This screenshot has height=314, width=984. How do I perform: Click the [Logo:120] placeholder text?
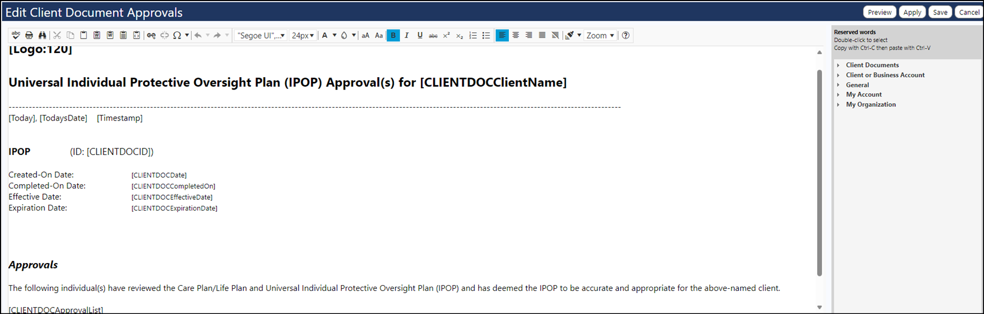click(x=40, y=50)
